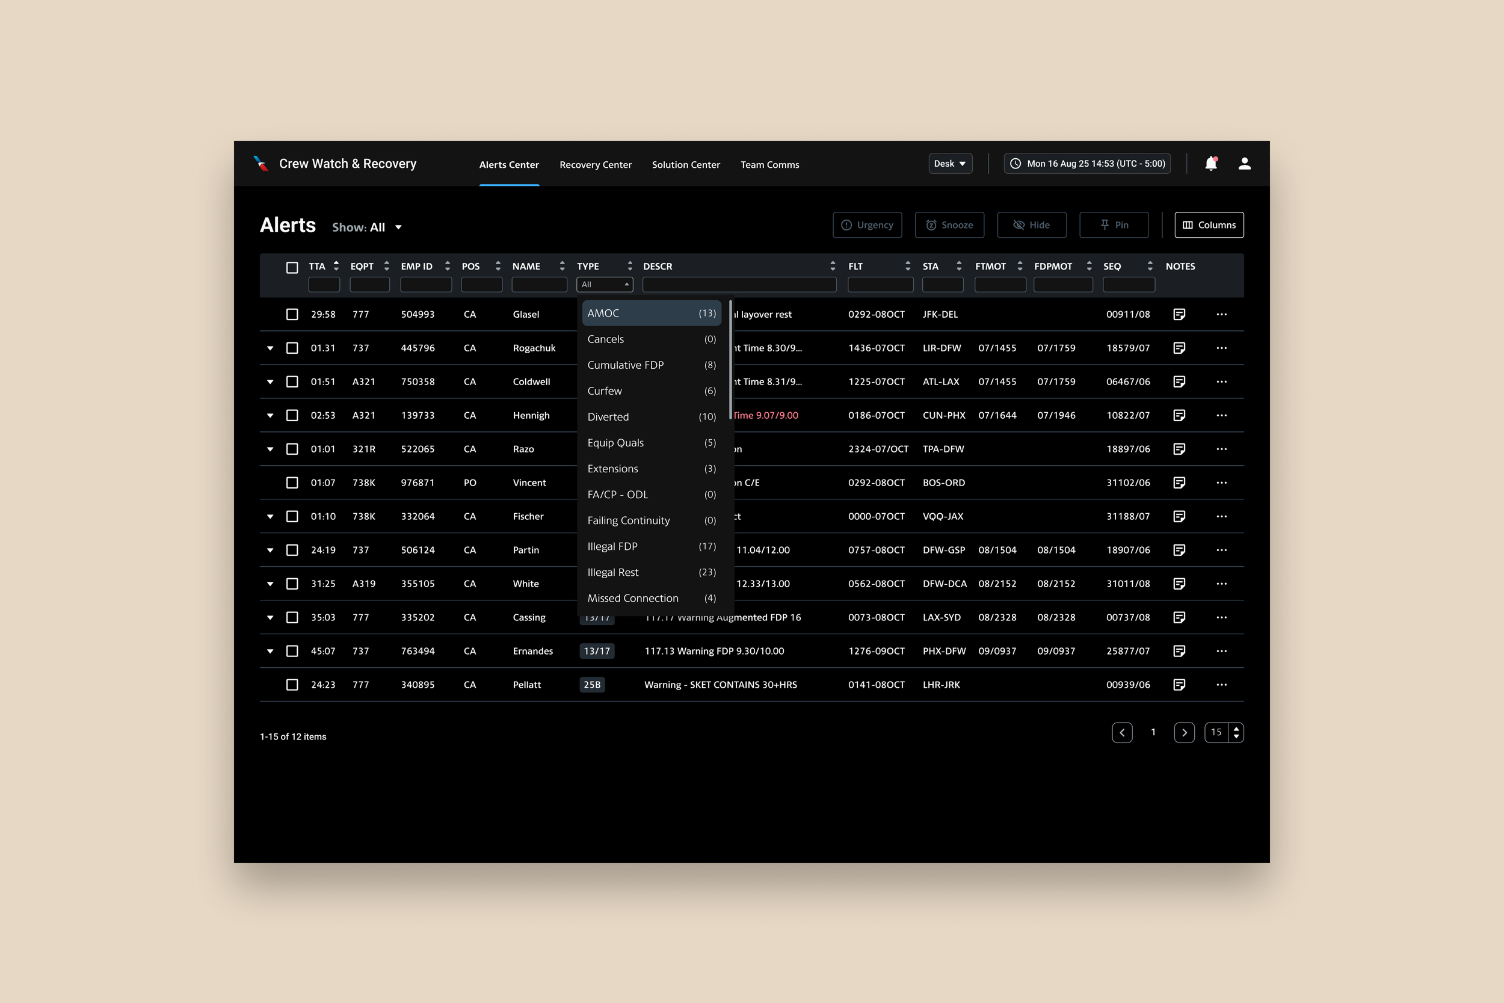This screenshot has height=1003, width=1504.
Task: Tick the checkbox for Pellatt row
Action: pyautogui.click(x=292, y=685)
